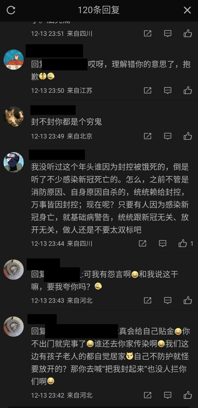
Task: Repost the 23:51 Sichuan comment
Action: click(x=148, y=34)
